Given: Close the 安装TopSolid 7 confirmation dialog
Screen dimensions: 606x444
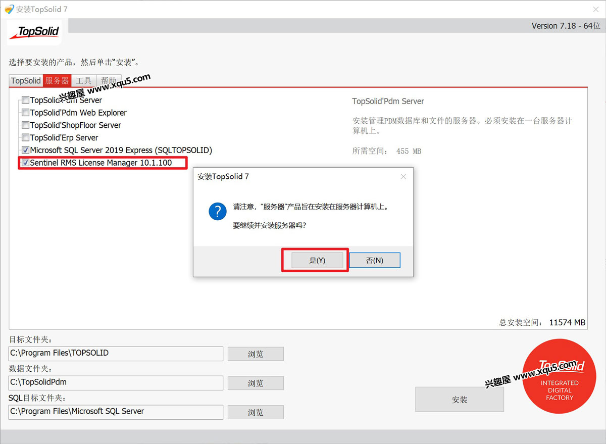Looking at the screenshot, I should click(x=403, y=176).
